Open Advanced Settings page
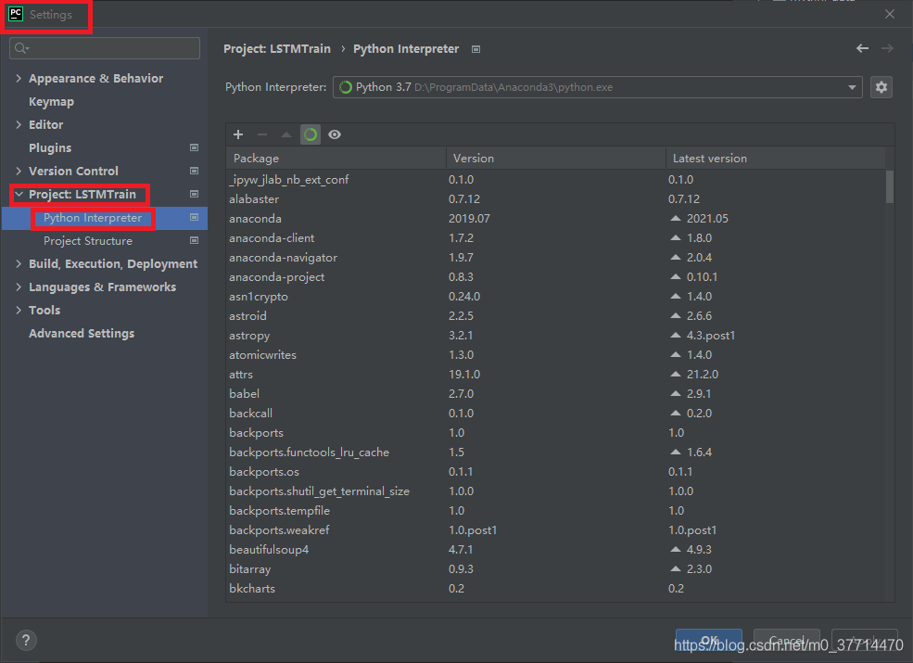 pyautogui.click(x=82, y=334)
